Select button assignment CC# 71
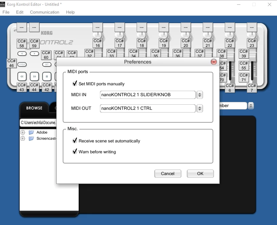Viewport: 277px width, 225px height. tap(244, 77)
